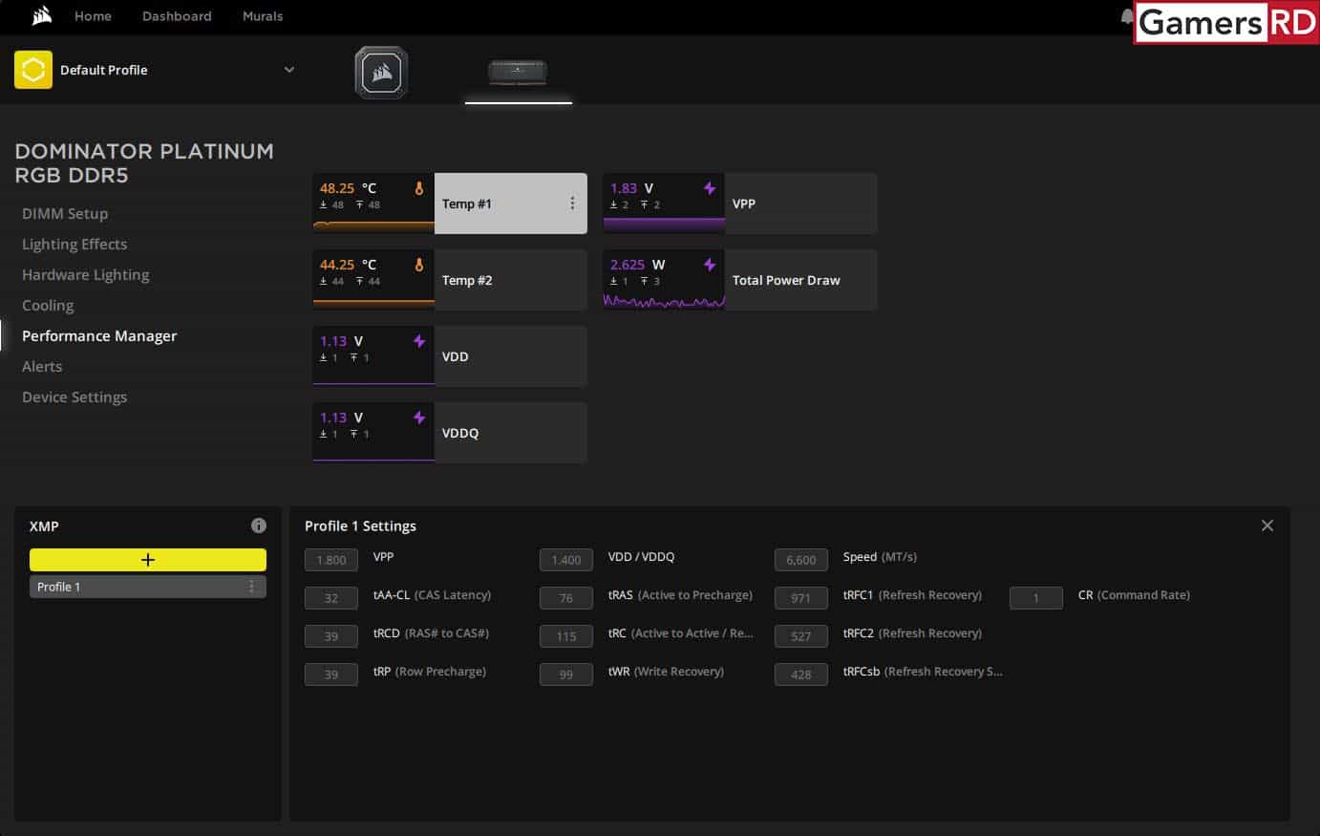Click the tWR Write Recovery field showing 99
This screenshot has width=1320, height=836.
(566, 675)
